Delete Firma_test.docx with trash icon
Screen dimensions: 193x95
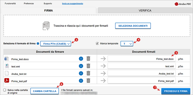coord(88,58)
